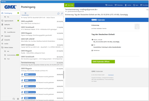The image size is (149, 101).
Task: Open search with the magnifier icon
Action: (x=62, y=14)
